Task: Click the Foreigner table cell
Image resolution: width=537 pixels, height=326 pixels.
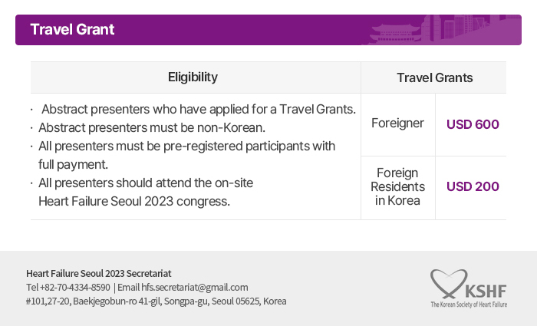Action: pyautogui.click(x=397, y=123)
